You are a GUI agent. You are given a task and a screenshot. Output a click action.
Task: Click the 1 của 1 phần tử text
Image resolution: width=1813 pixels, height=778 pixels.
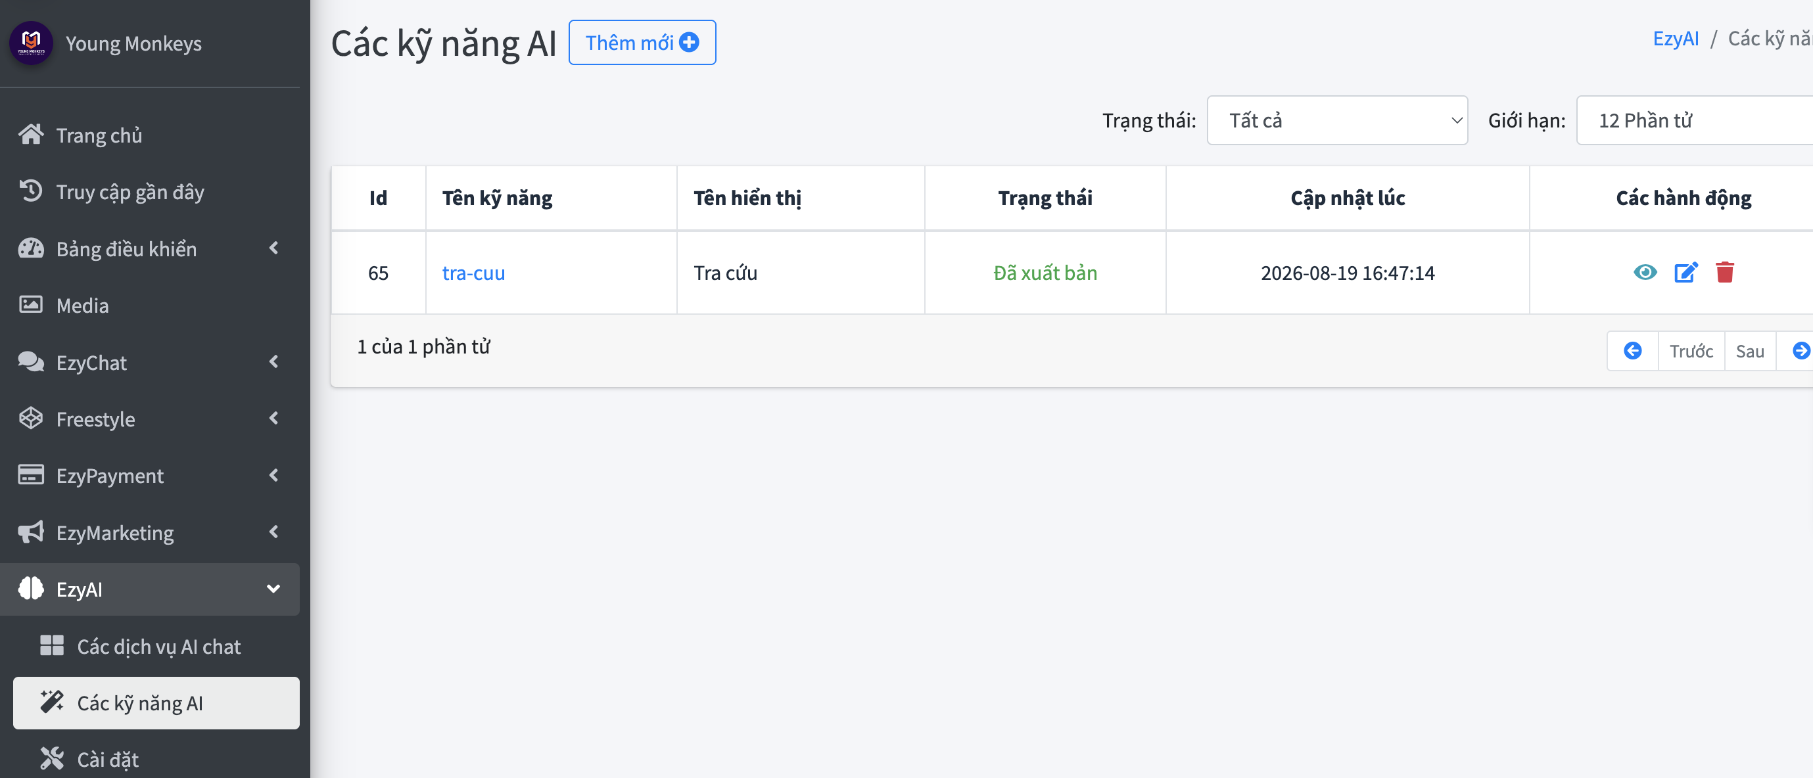[x=424, y=347]
